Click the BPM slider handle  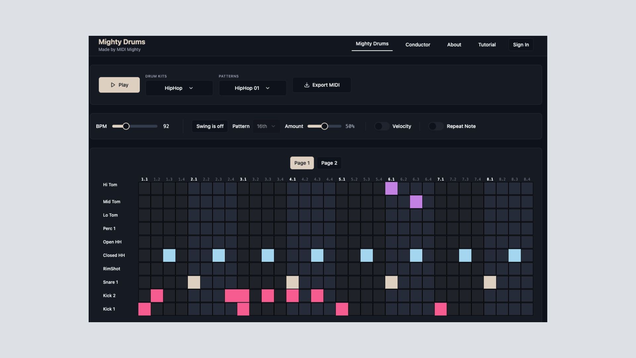126,126
